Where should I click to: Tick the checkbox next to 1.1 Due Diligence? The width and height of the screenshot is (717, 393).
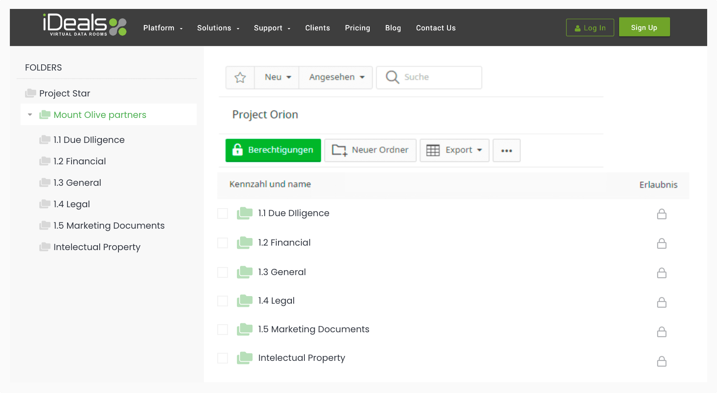pos(223,213)
